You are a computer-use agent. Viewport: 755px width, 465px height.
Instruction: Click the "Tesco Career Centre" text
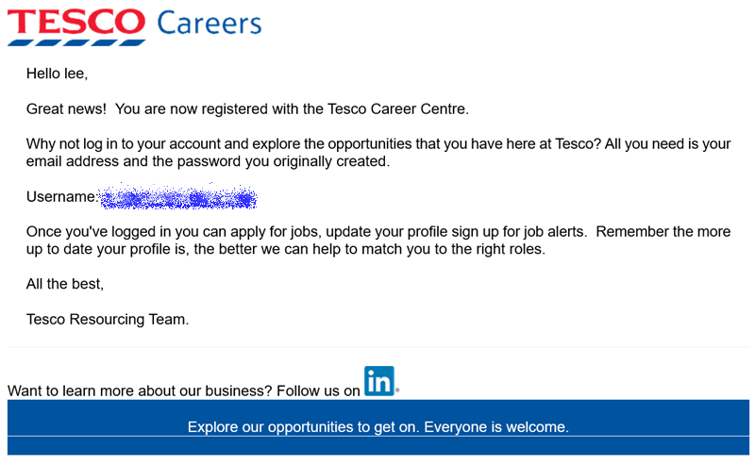tap(396, 108)
